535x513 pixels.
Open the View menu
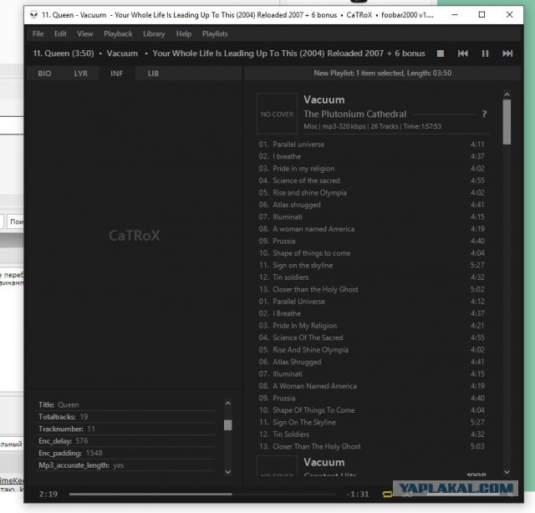click(x=85, y=33)
